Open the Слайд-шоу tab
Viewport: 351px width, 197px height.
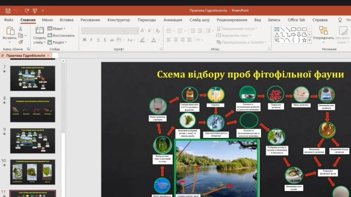[200, 20]
